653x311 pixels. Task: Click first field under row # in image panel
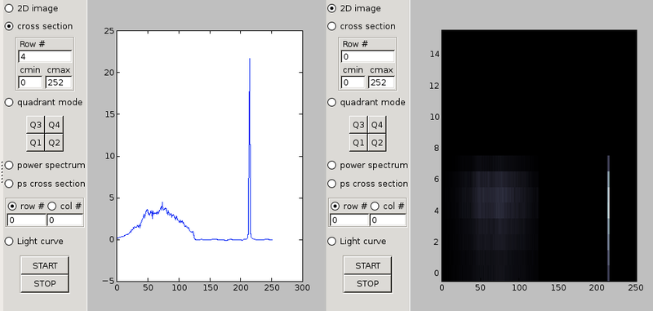(349, 220)
